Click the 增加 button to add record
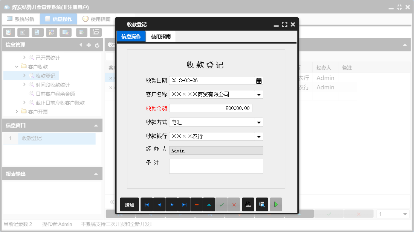414x232 pixels. pyautogui.click(x=129, y=204)
